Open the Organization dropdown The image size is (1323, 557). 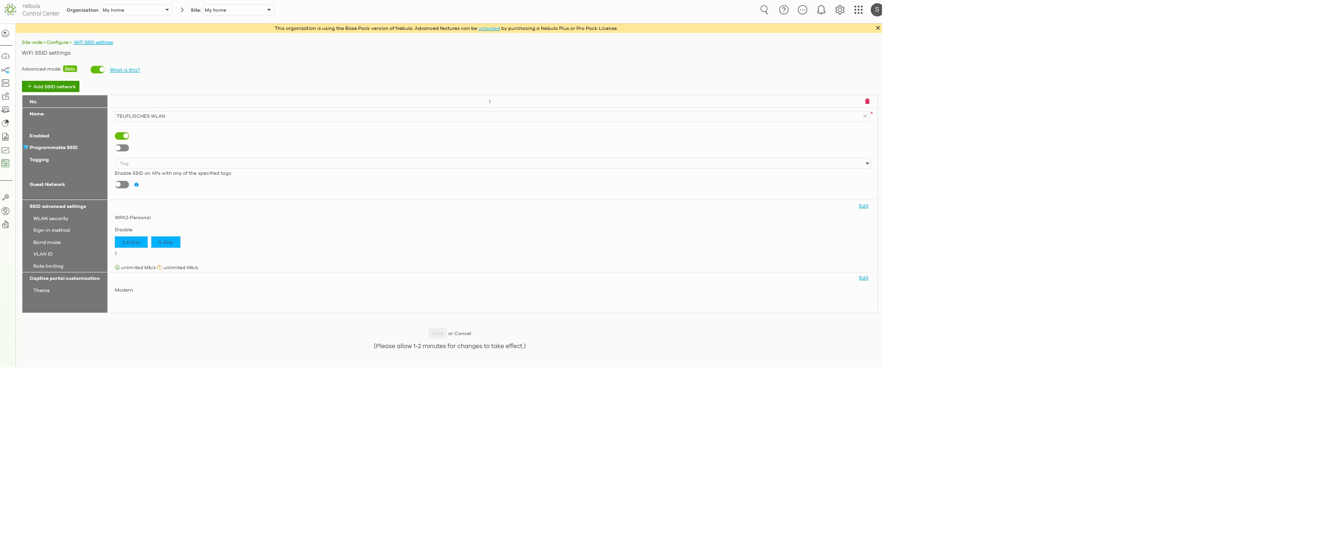[136, 10]
